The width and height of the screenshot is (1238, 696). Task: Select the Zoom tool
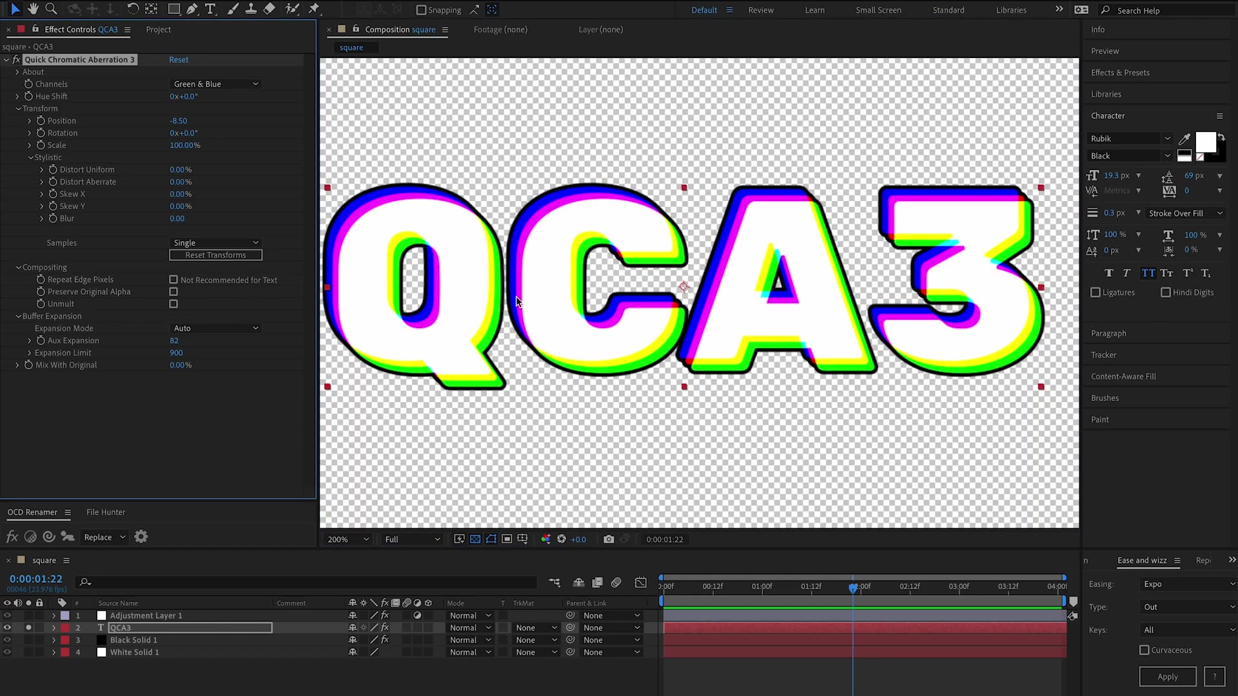click(x=51, y=9)
